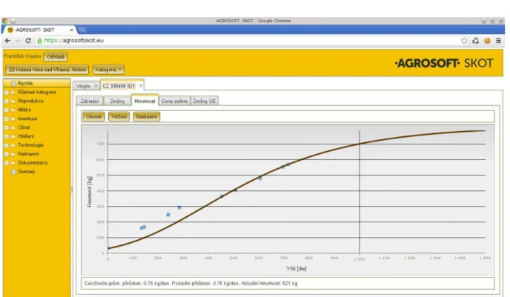This screenshot has width=510, height=297.
Task: Click the Reprodukce label in sidebar
Action: 31,101
